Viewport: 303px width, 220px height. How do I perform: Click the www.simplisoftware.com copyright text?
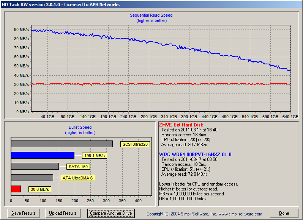(204, 214)
